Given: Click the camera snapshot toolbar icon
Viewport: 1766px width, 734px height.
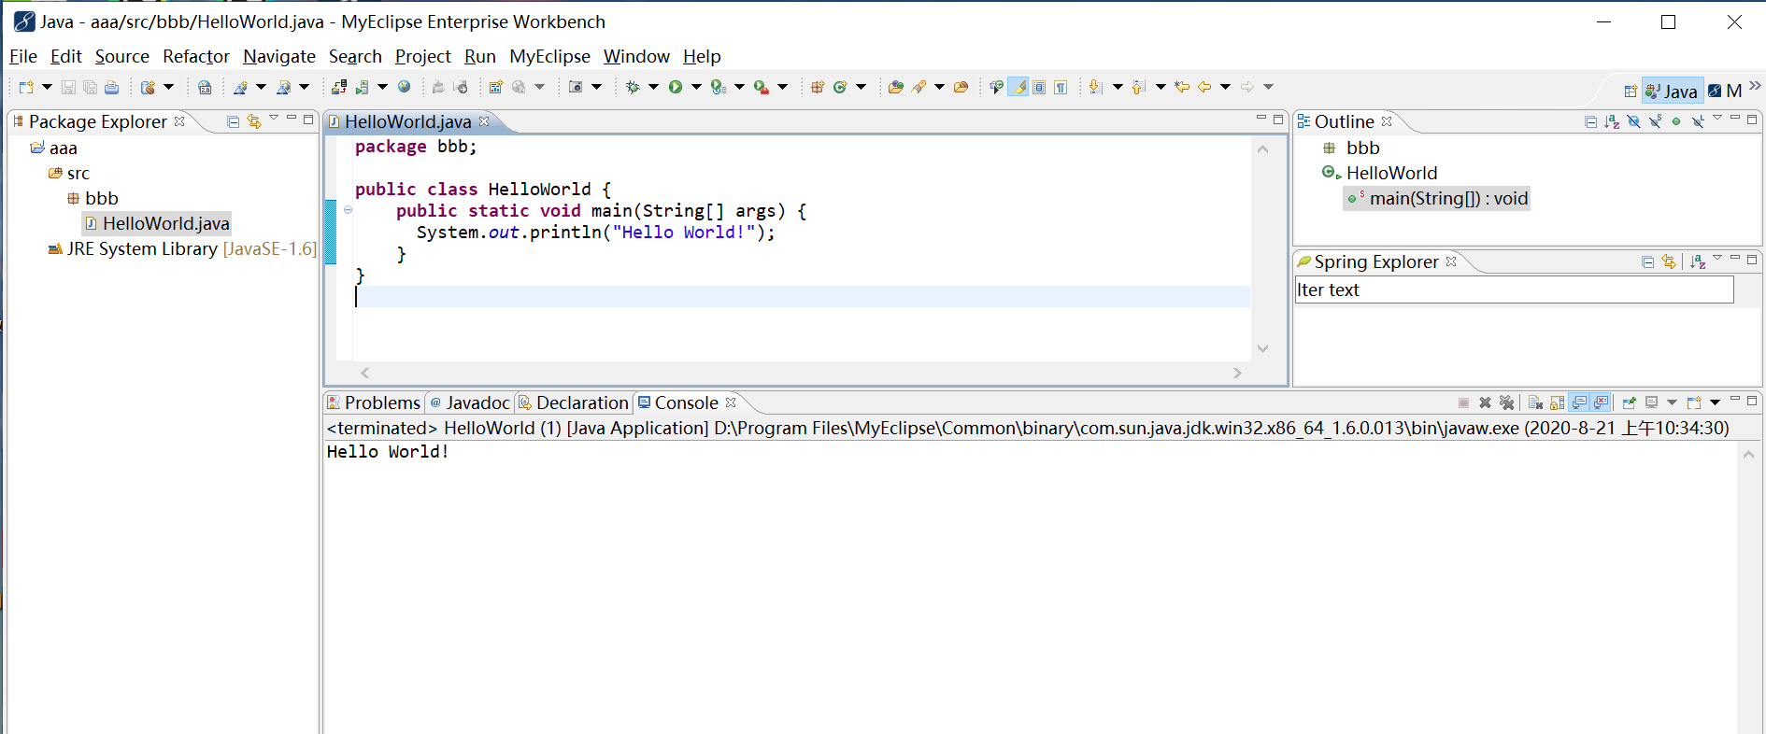Looking at the screenshot, I should tap(576, 87).
